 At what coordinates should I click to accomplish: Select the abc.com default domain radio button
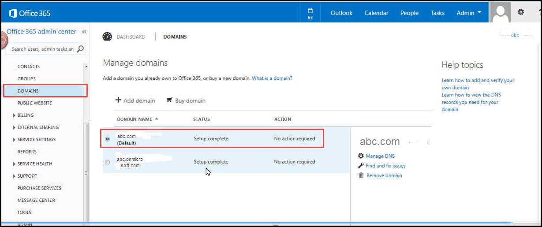108,139
